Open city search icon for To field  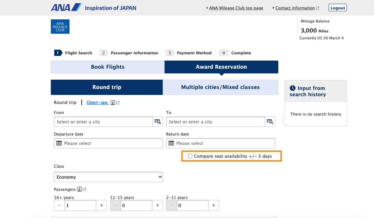point(270,122)
